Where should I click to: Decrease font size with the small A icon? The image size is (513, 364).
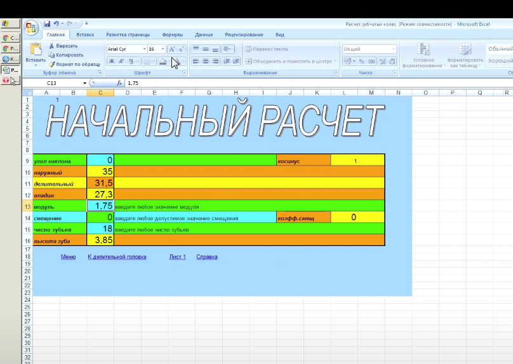tap(181, 49)
